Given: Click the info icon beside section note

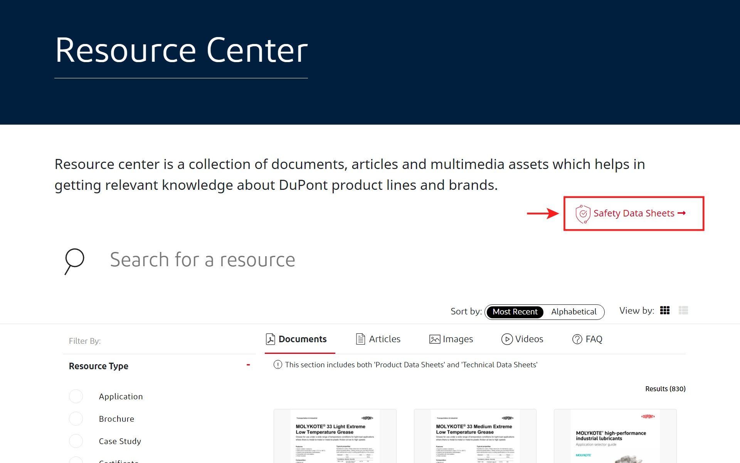Looking at the screenshot, I should [x=277, y=365].
